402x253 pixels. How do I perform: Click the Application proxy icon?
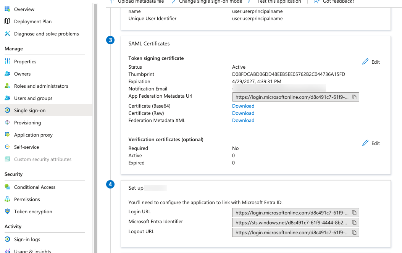7,135
